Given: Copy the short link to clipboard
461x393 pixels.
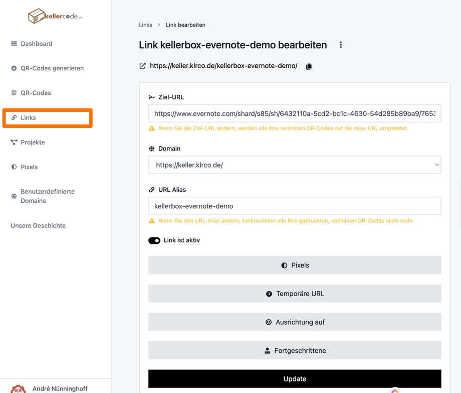Looking at the screenshot, I should 309,66.
